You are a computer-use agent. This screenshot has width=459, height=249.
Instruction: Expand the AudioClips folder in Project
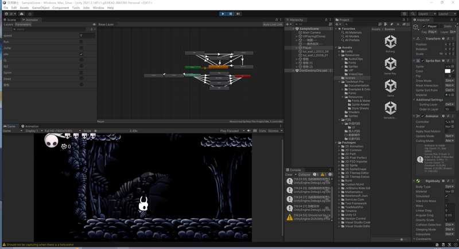pyautogui.click(x=343, y=59)
